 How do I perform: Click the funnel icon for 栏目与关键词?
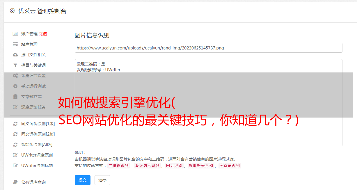click(x=15, y=65)
